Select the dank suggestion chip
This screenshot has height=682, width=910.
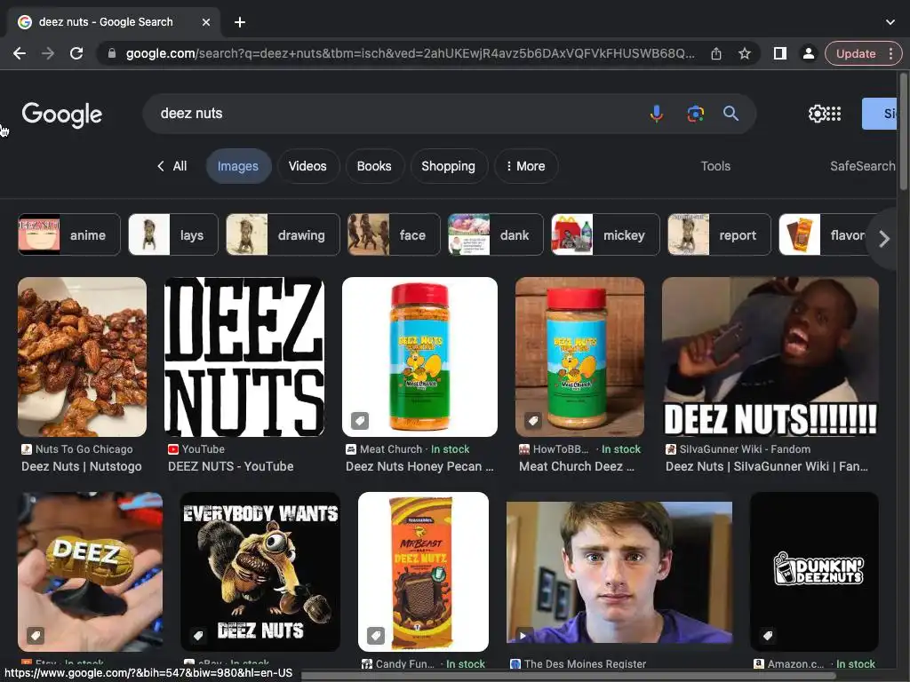(x=496, y=234)
